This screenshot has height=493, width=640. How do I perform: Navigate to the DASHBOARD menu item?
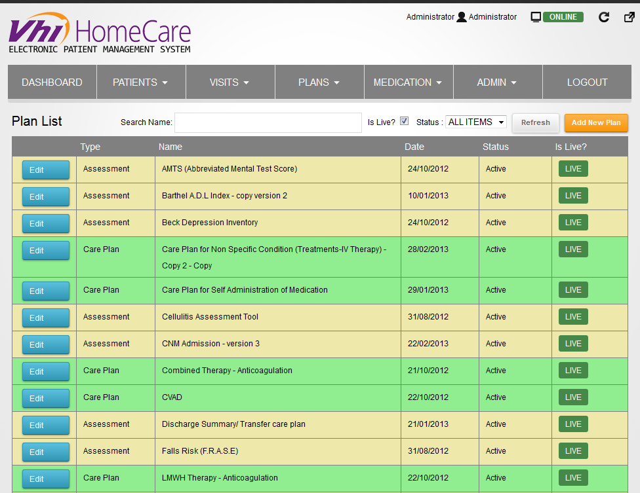coord(52,82)
